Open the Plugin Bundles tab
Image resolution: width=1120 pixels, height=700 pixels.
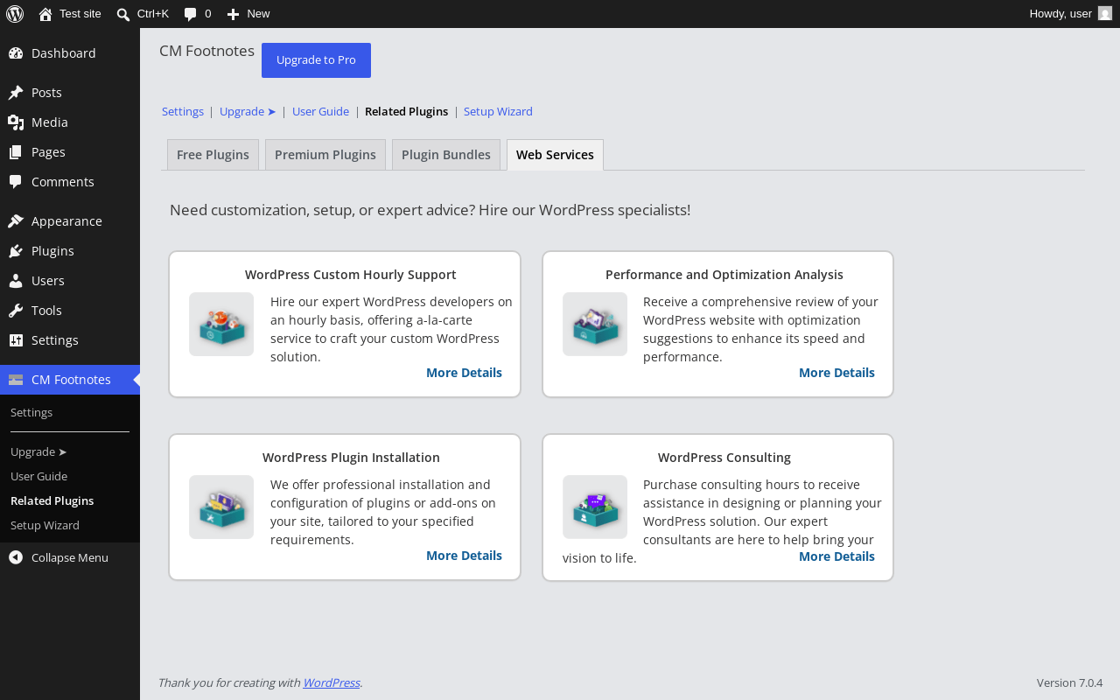[446, 155]
